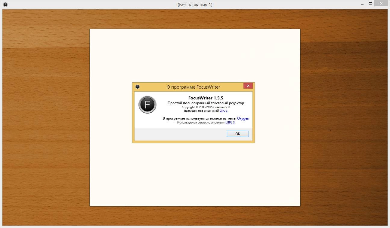The width and height of the screenshot is (390, 228).
Task: Click the FocusWriter icon in the main window title bar
Action: click(x=5, y=5)
